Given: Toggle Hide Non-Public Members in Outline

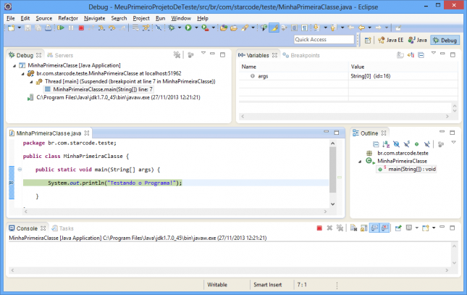Looking at the screenshot, I should coord(416,144).
